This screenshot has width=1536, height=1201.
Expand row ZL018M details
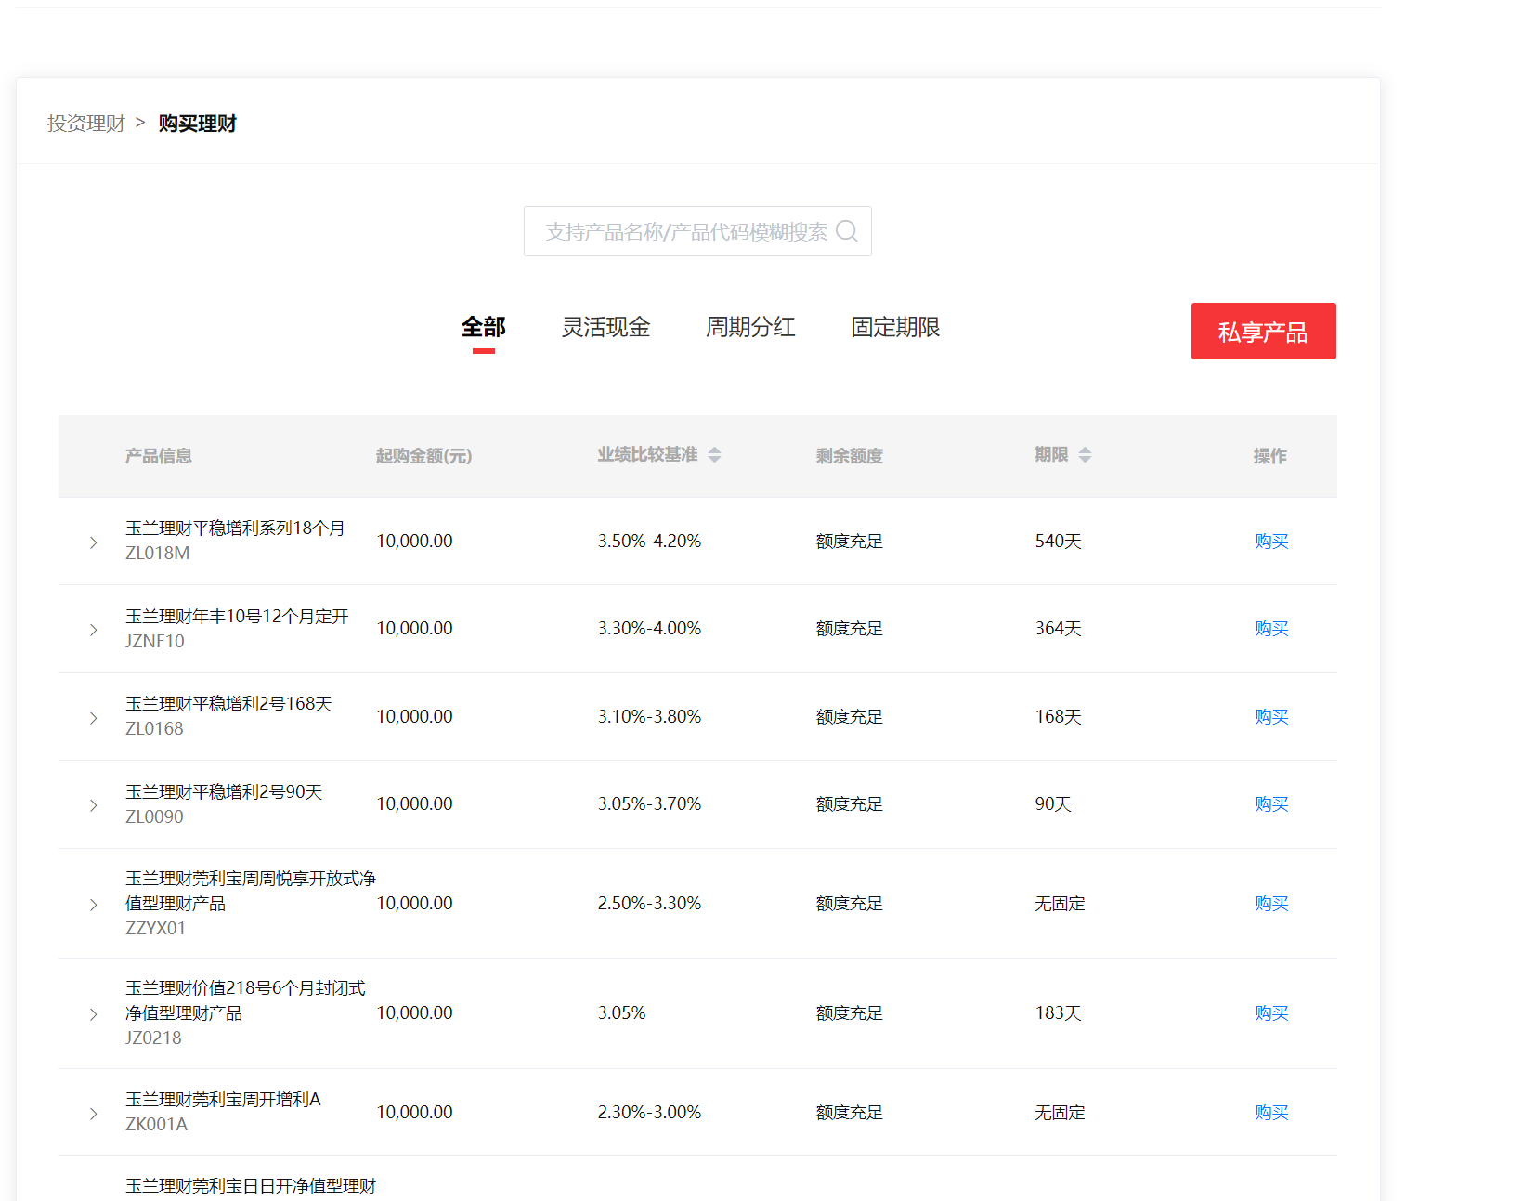click(x=93, y=542)
